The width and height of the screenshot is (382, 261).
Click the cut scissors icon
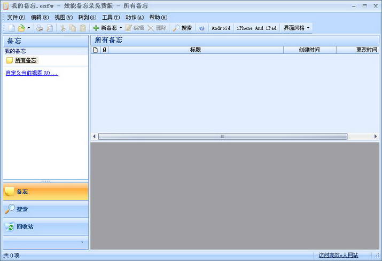click(x=63, y=28)
